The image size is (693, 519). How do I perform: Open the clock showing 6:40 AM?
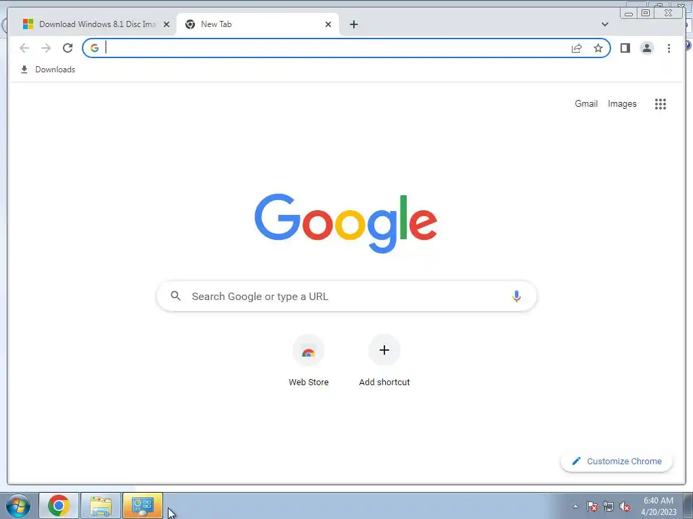pos(658,506)
